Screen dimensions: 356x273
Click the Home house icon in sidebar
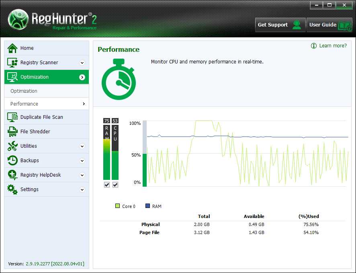tap(12, 48)
